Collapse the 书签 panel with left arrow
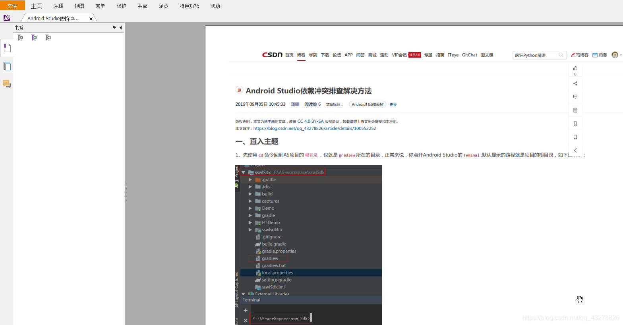The image size is (623, 325). click(x=120, y=27)
